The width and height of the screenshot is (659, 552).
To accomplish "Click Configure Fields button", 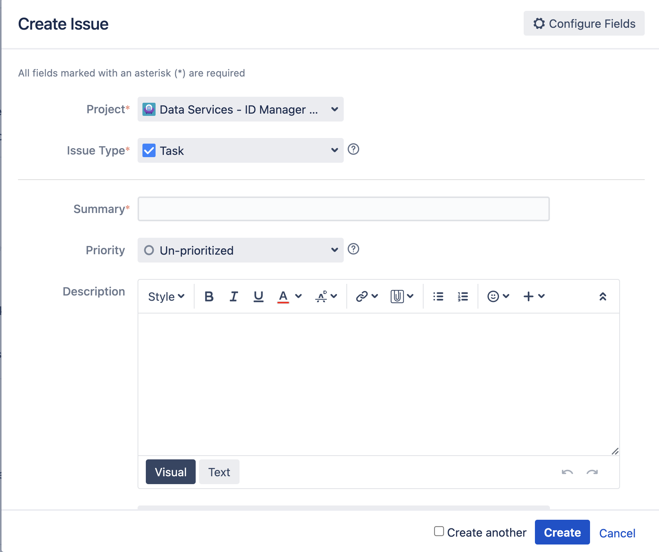I will point(584,23).
